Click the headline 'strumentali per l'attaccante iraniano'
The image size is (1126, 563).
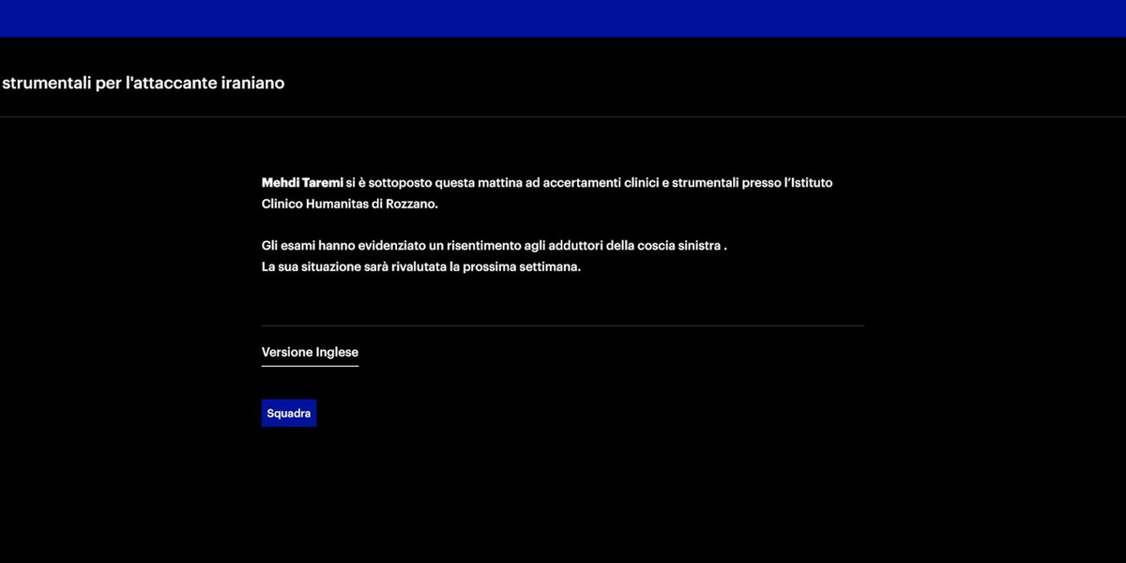[143, 84]
